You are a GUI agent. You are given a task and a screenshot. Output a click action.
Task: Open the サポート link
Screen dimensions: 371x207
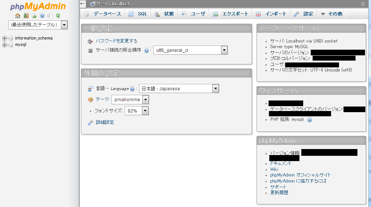tap(278, 187)
